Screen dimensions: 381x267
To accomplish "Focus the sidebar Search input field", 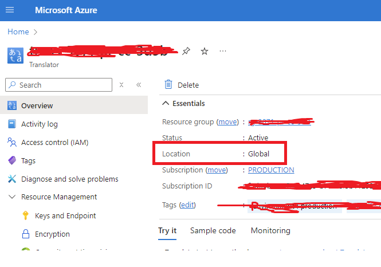I will coord(63,85).
